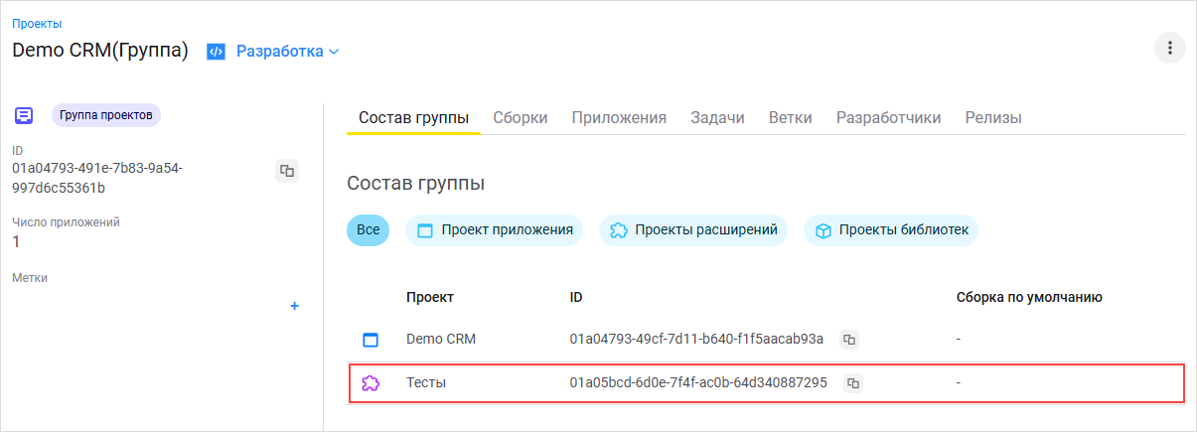Follow the Проекты breadcrumb link
1197x432 pixels.
coord(36,23)
